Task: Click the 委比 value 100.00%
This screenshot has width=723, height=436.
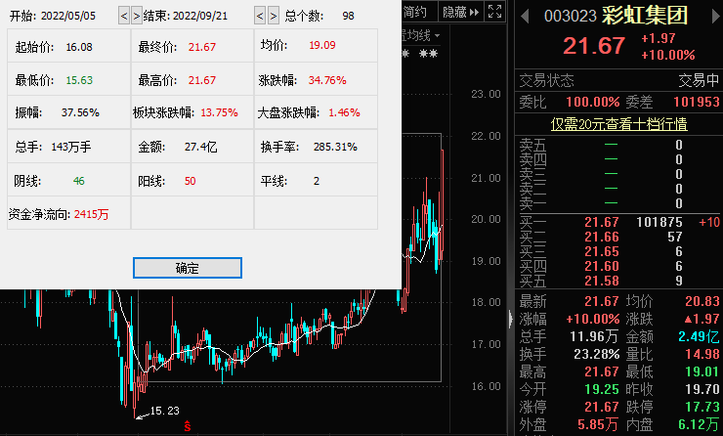Action: [592, 102]
